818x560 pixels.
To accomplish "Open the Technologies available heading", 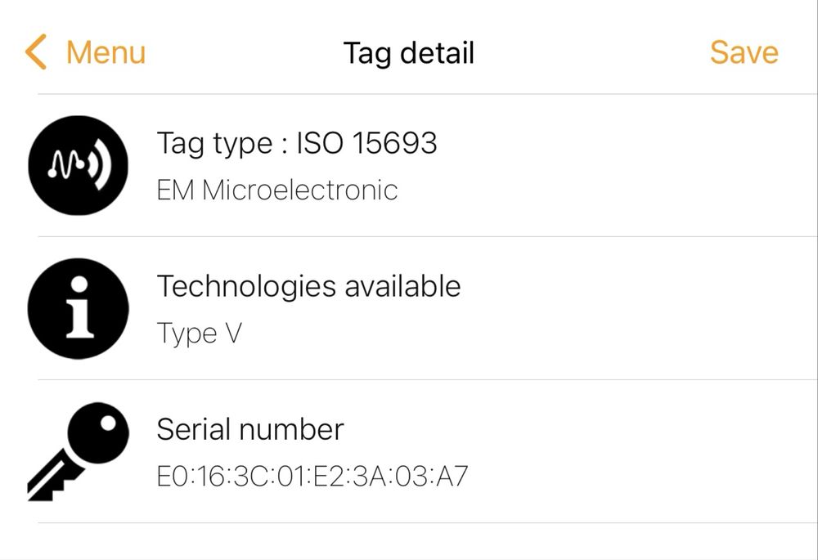I will (308, 286).
